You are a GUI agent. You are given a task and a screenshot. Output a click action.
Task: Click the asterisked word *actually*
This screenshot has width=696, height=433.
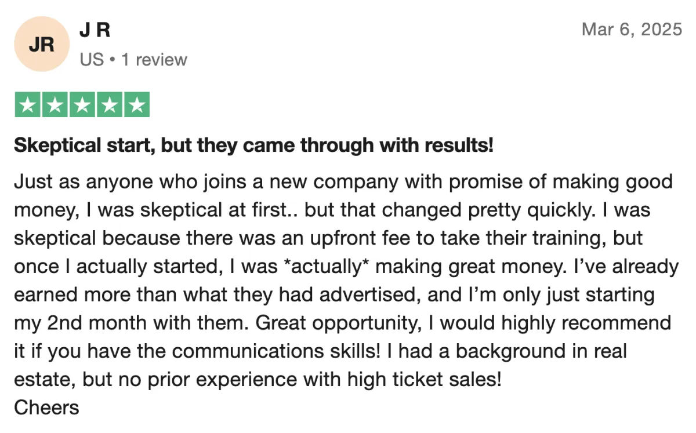point(331,267)
